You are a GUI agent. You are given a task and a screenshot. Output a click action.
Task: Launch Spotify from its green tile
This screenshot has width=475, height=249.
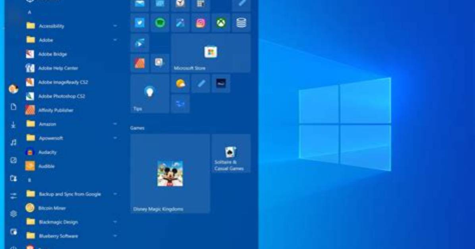160,23
